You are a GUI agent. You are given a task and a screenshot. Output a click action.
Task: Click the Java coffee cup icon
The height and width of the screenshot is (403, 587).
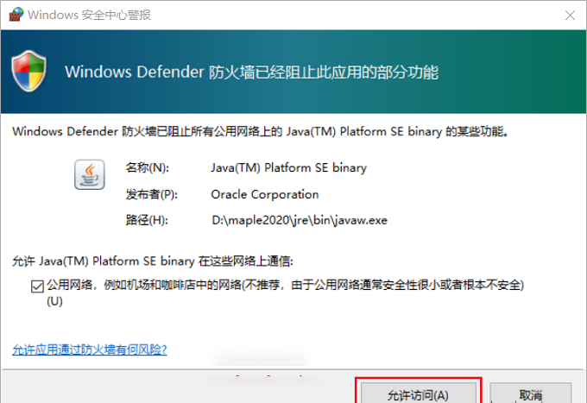[90, 174]
